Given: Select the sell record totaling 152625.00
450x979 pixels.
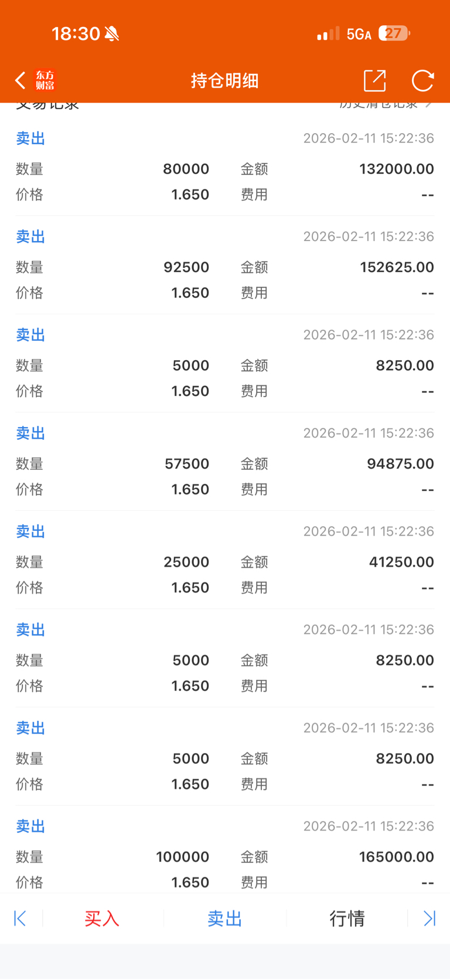Looking at the screenshot, I should point(225,267).
